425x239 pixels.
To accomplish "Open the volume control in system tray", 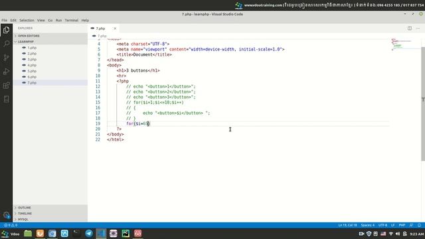I will point(398,234).
